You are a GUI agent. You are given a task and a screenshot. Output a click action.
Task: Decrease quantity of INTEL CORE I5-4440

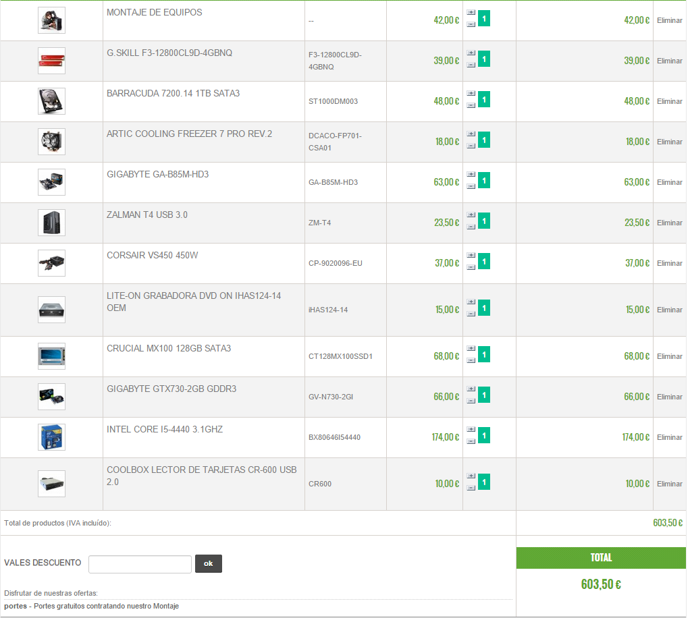click(471, 441)
